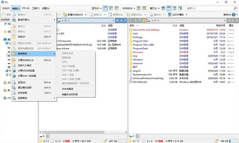Screen dimensions: 239x143
Task: Click the 497 GB disk usage bar
Action: click(x=122, y=141)
